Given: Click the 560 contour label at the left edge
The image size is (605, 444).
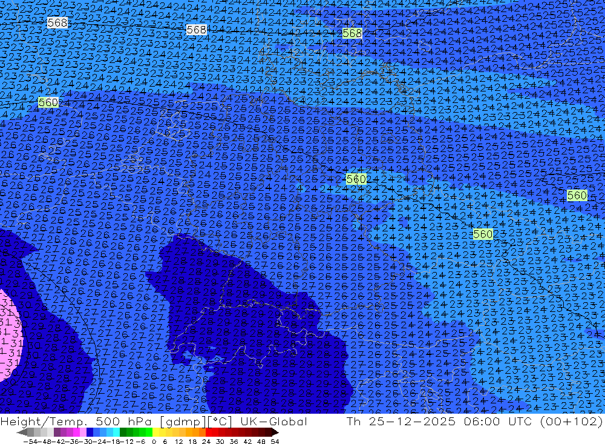Looking at the screenshot, I should 48,102.
